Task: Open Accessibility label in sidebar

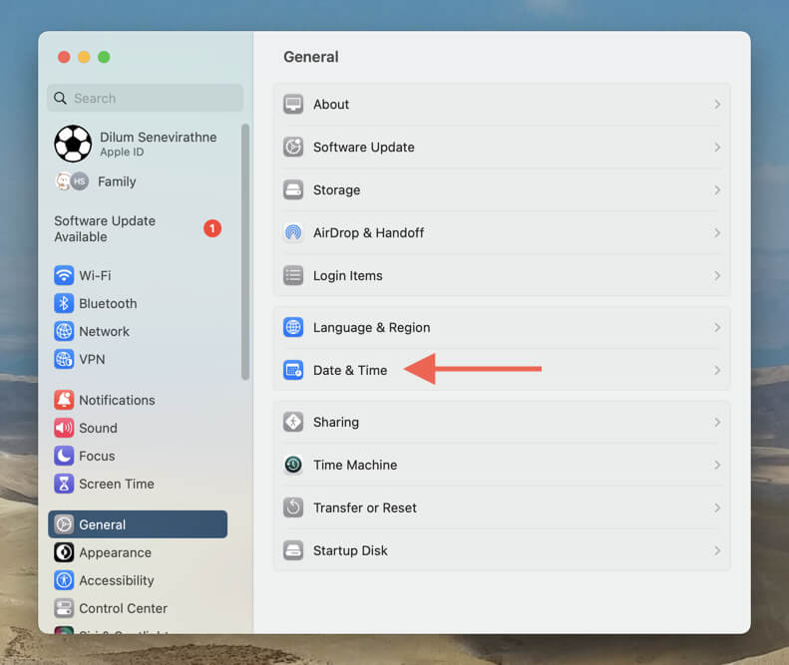Action: (x=117, y=580)
